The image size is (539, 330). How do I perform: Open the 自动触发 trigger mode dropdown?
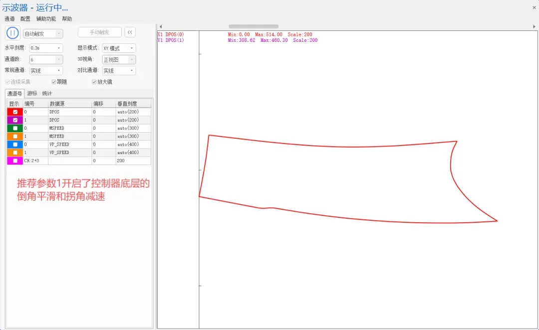(43, 34)
